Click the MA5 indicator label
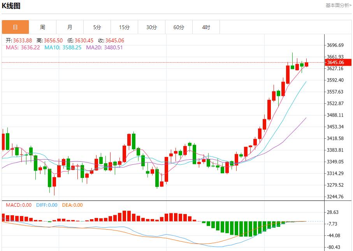The image size is (353, 251). click(23, 47)
